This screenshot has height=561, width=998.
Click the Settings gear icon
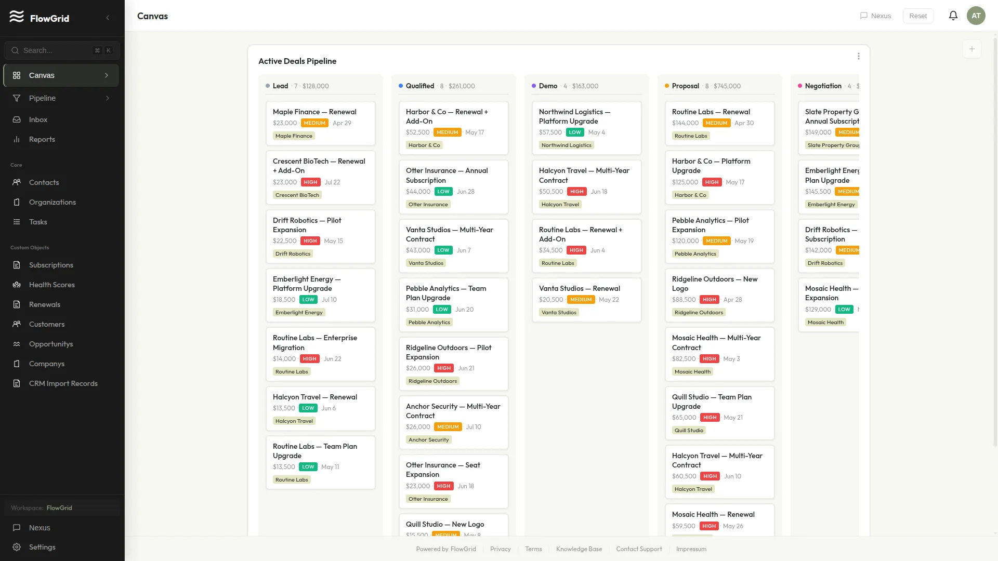(17, 547)
